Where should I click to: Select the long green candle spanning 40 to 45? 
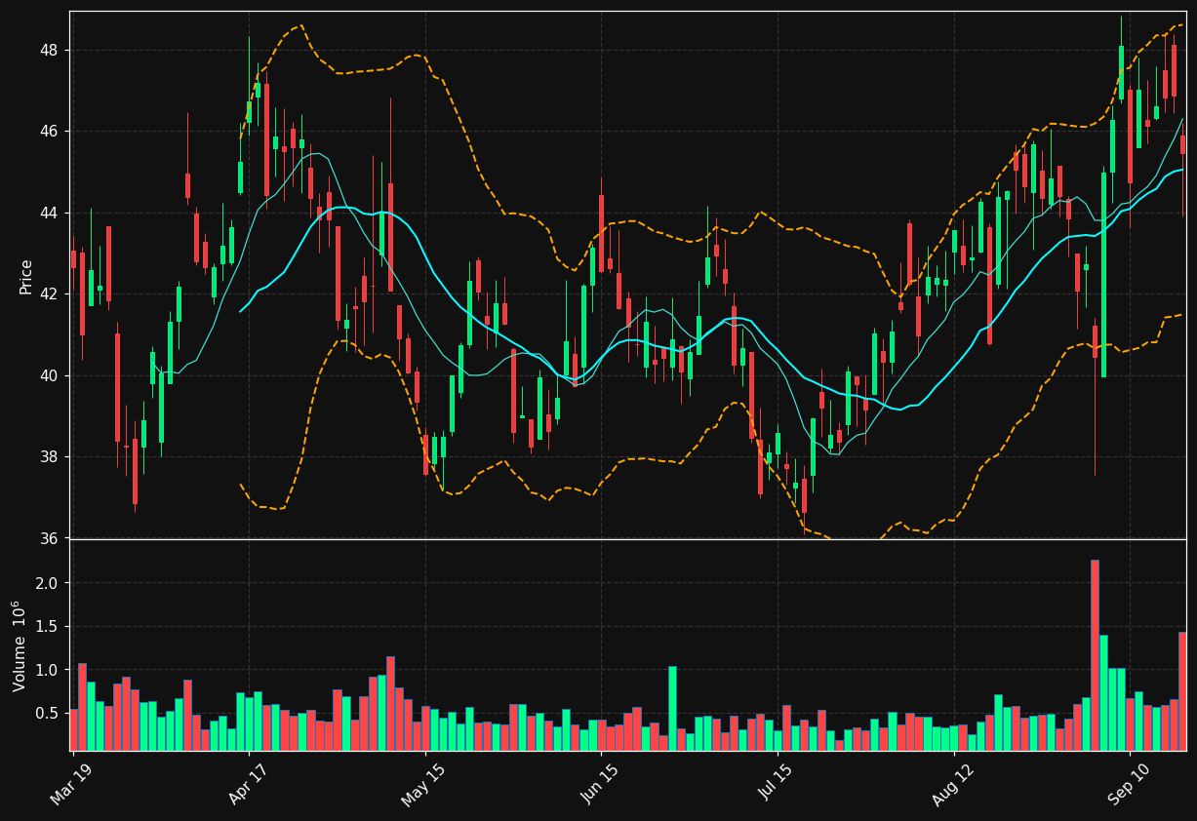click(x=1103, y=275)
